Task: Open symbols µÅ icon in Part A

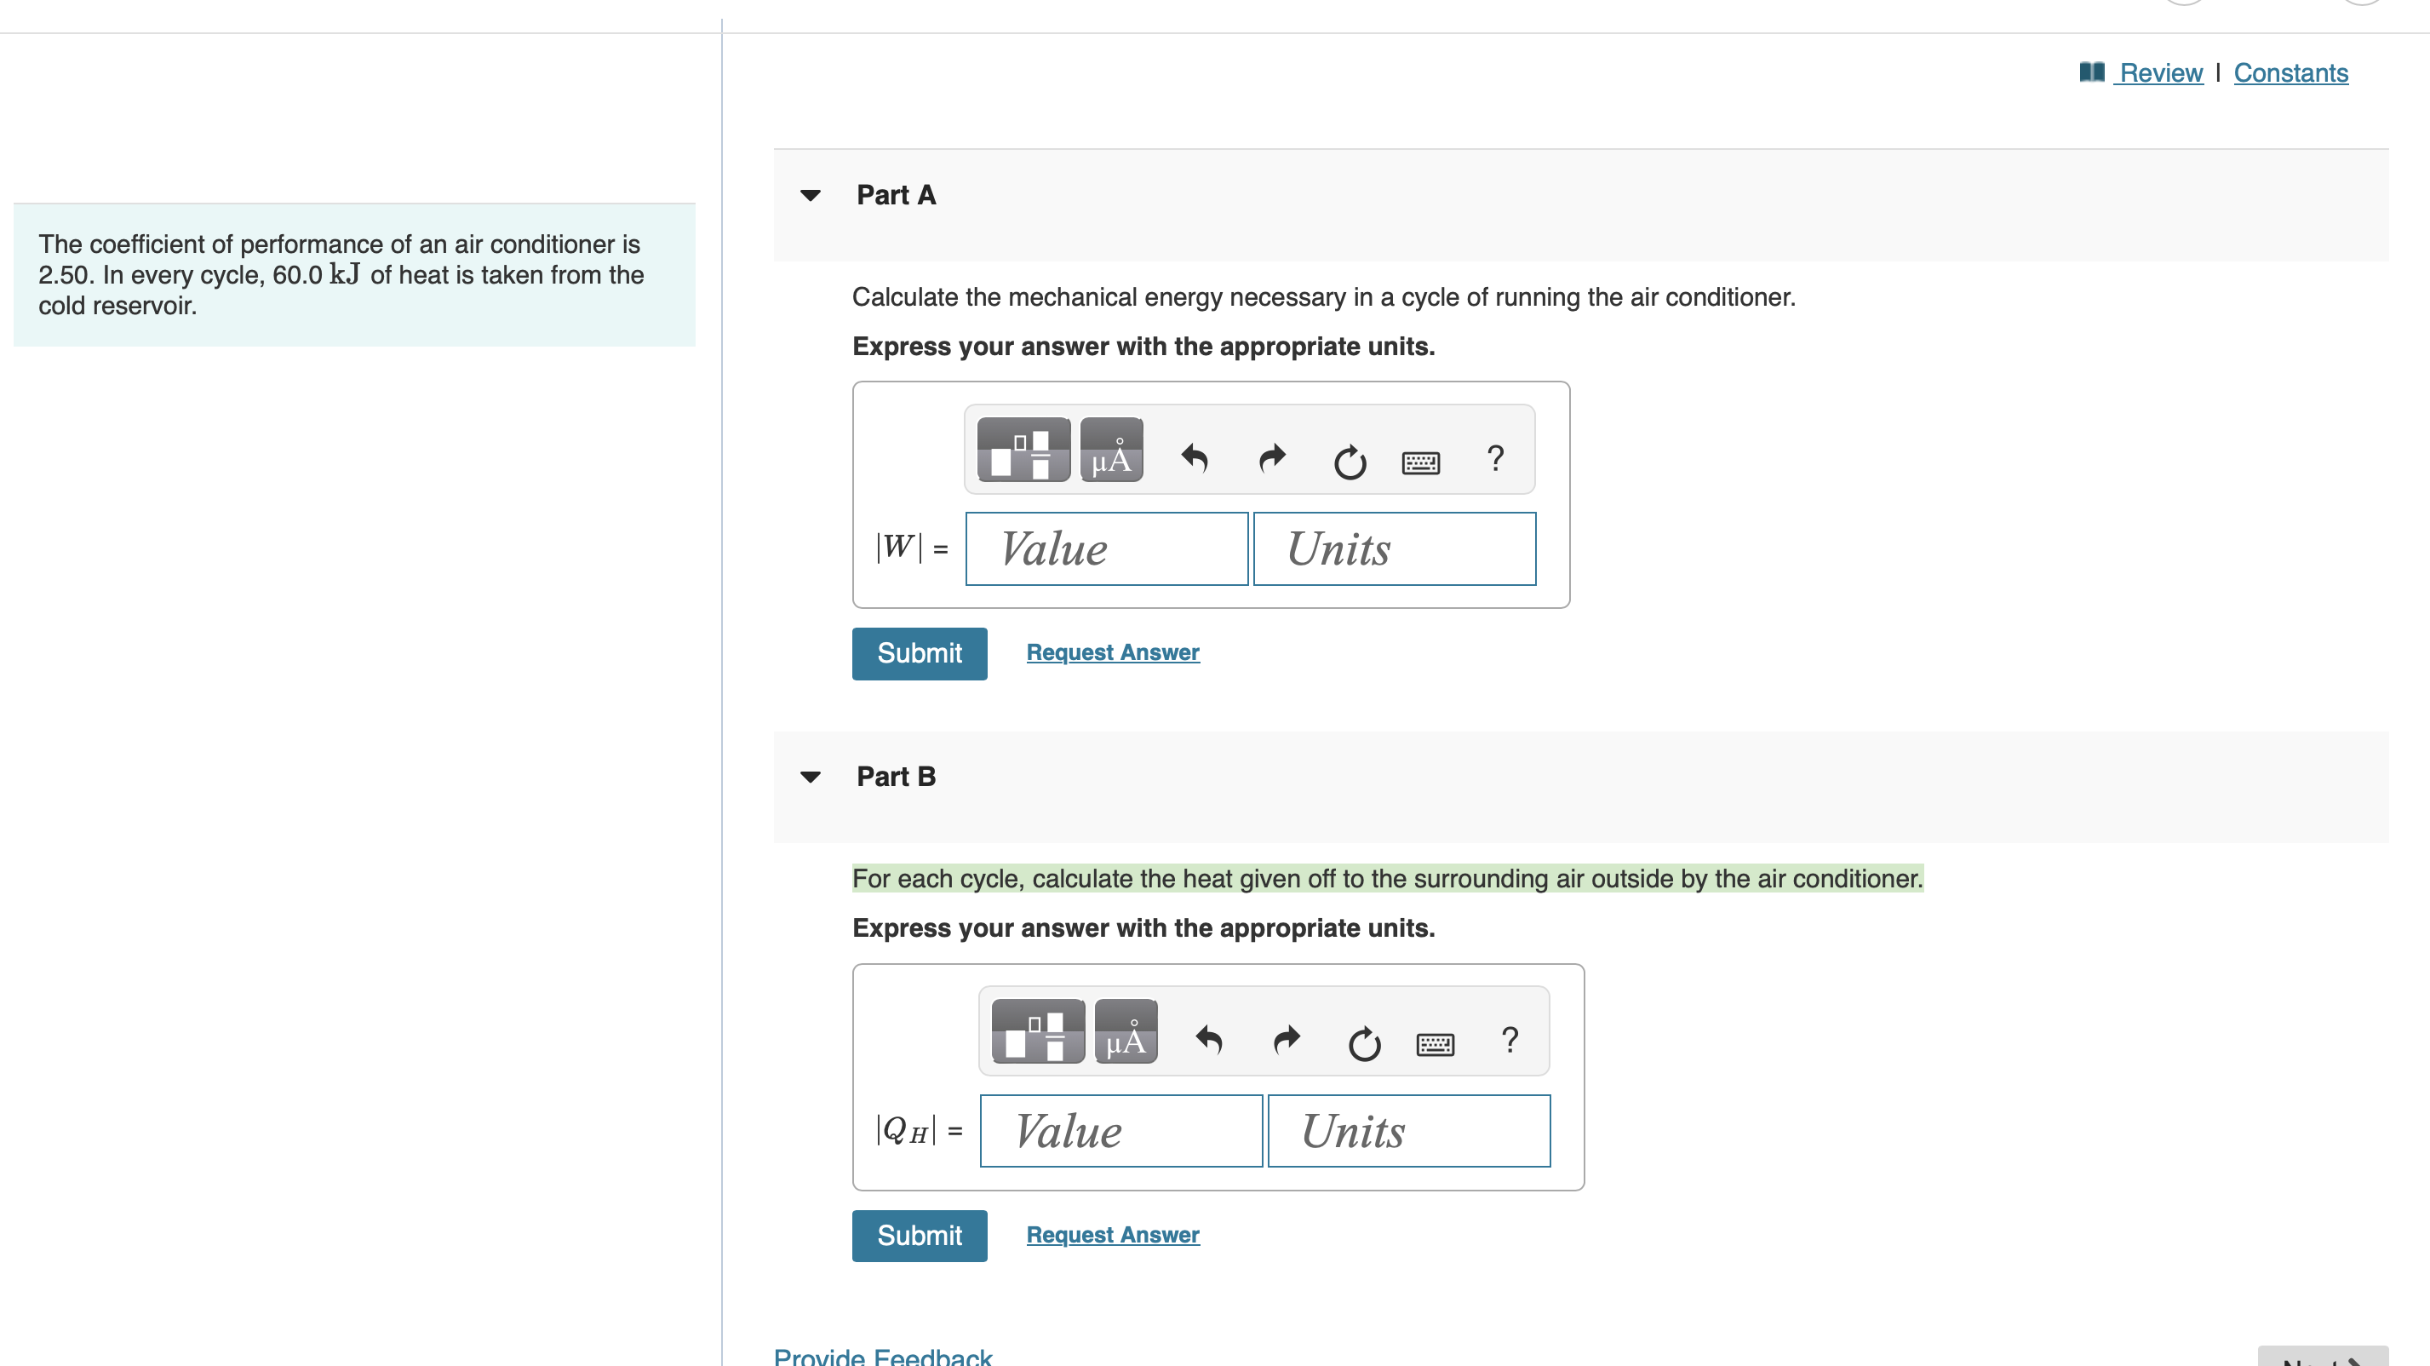Action: (x=1111, y=450)
